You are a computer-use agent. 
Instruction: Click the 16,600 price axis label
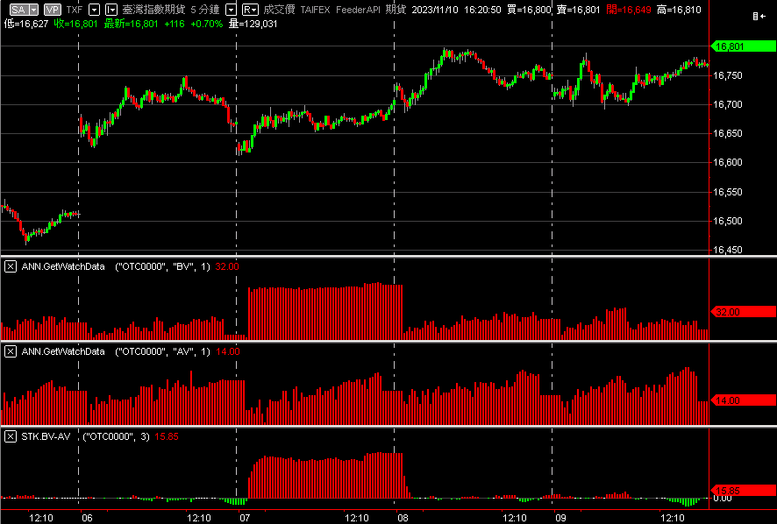tap(727, 162)
